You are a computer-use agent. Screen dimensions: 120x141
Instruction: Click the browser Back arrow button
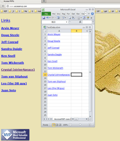click(x=3, y=6)
